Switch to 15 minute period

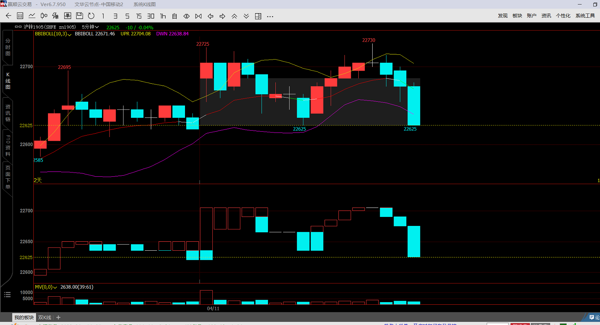tap(139, 16)
